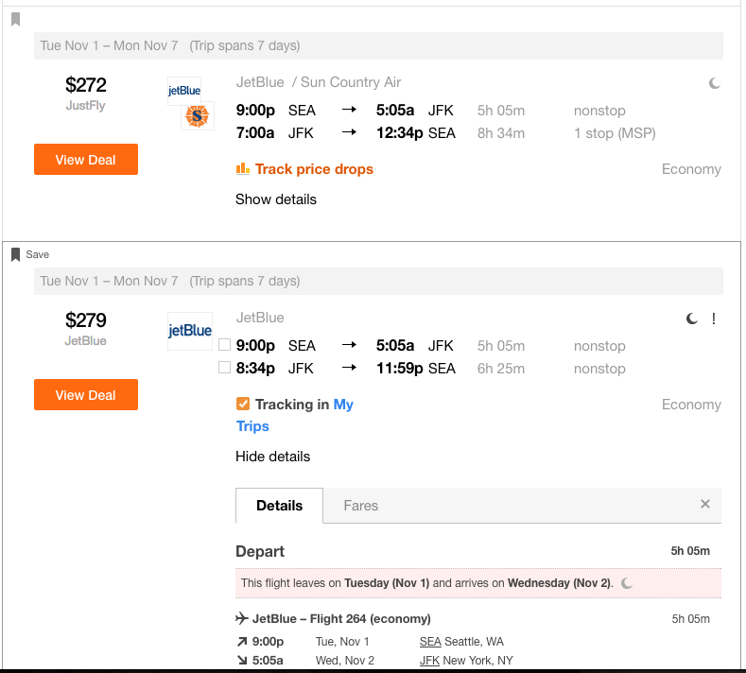Click the 8h 34m duration
This screenshot has width=746, height=673.
coord(501,133)
